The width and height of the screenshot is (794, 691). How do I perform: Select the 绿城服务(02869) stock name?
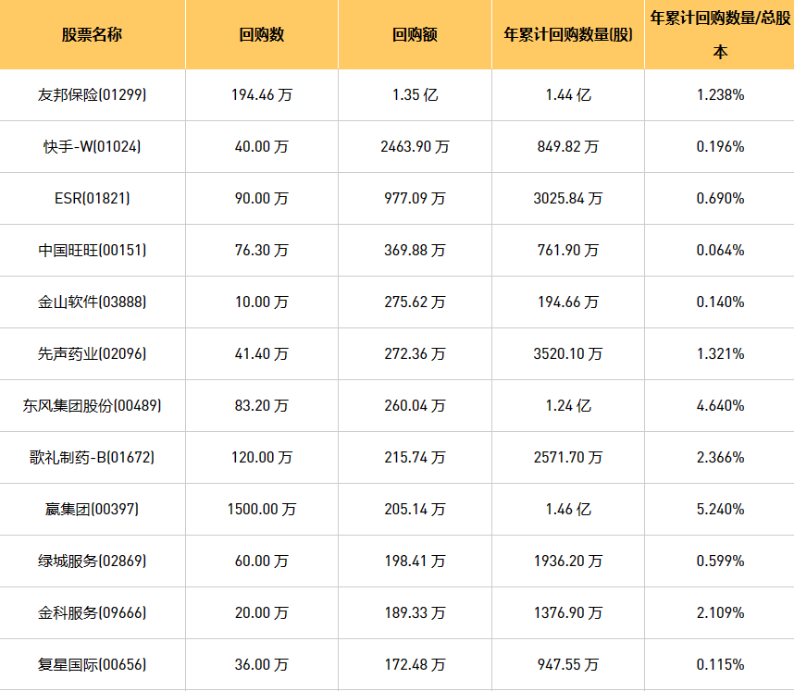coord(93,561)
